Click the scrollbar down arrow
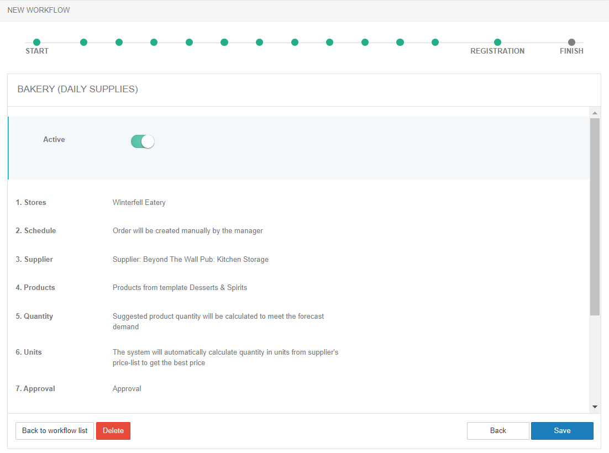The height and width of the screenshot is (453, 609). click(595, 407)
